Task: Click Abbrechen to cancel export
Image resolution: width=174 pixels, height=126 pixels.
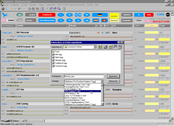Action: [114, 82]
